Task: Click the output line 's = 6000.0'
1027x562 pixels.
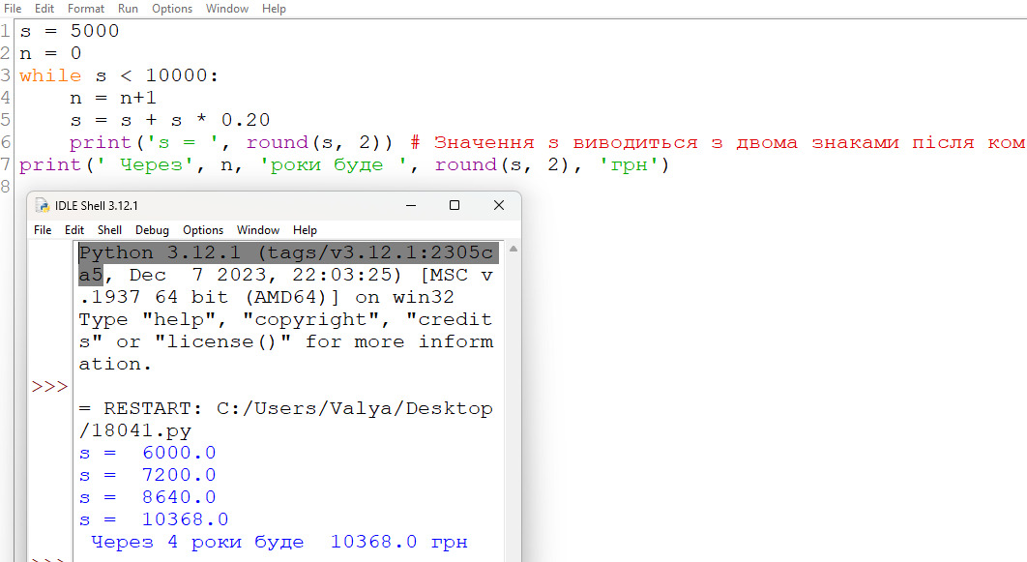Action: [147, 453]
